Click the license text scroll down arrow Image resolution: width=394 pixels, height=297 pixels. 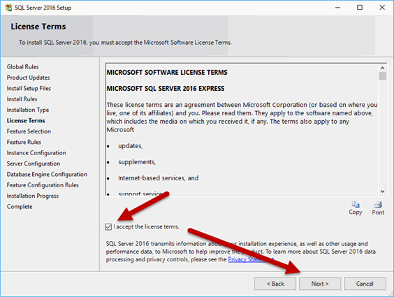click(x=382, y=191)
